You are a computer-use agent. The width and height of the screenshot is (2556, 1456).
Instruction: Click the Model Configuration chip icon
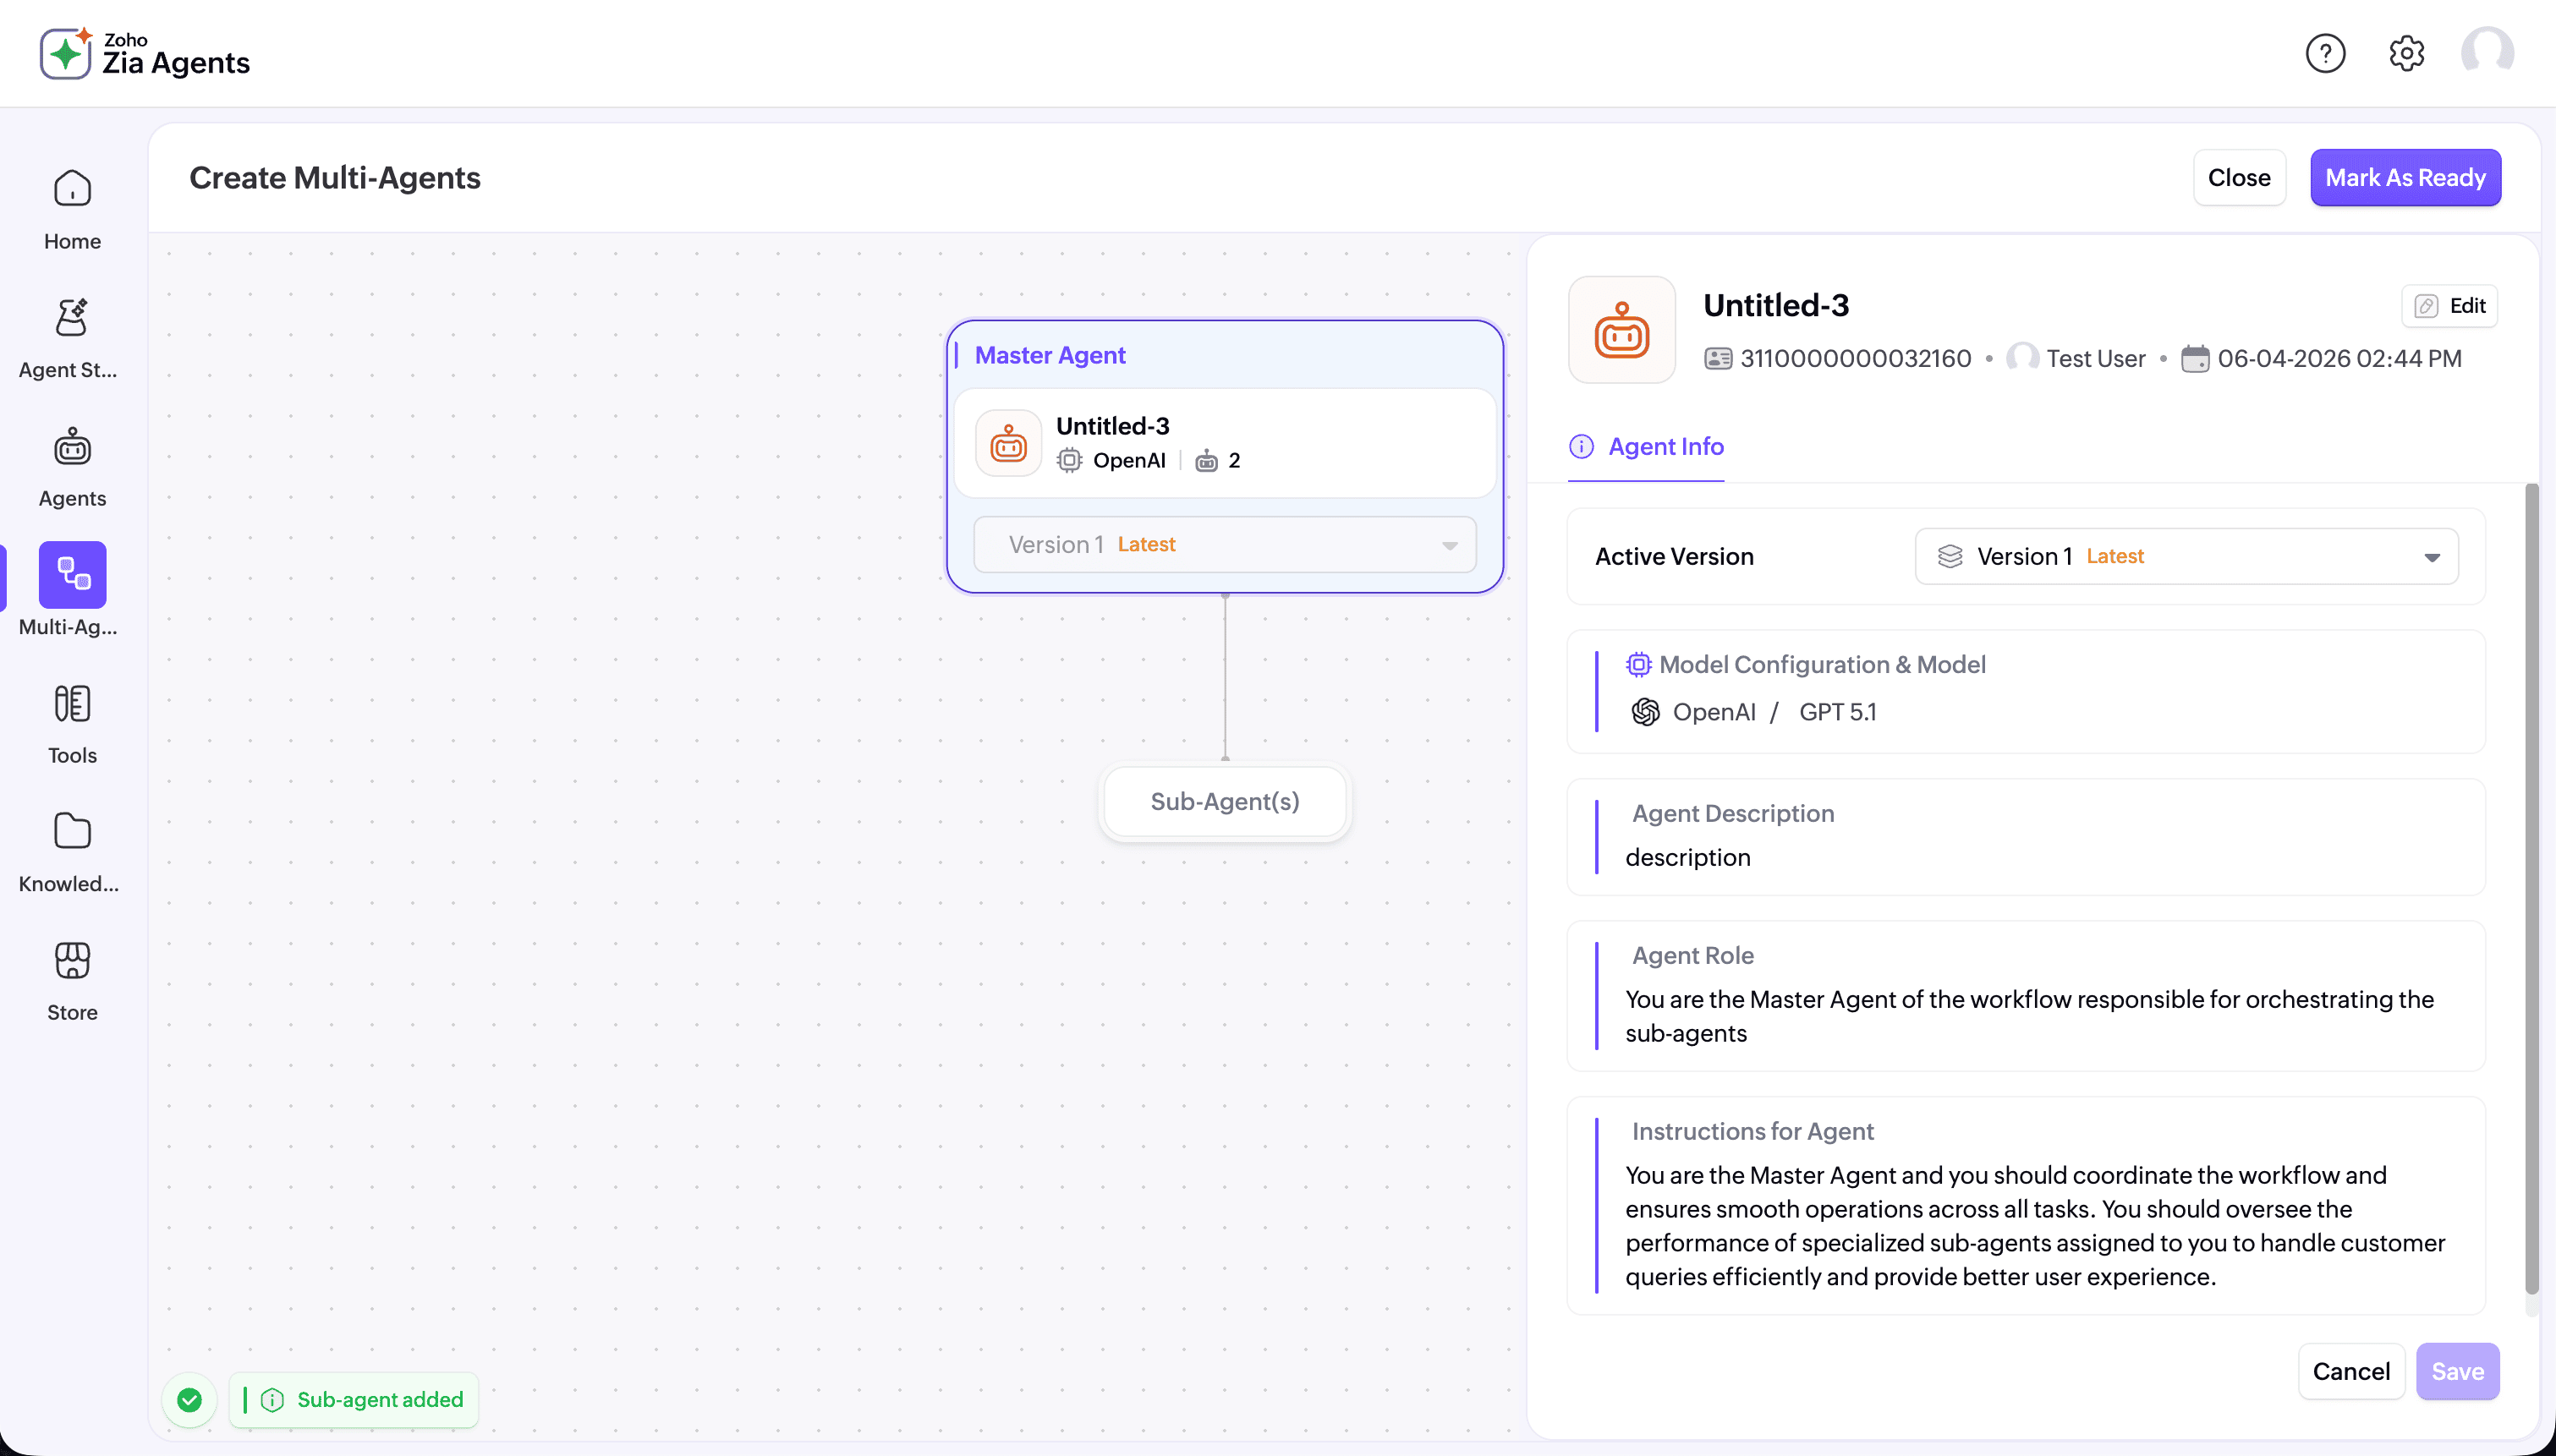point(1638,665)
